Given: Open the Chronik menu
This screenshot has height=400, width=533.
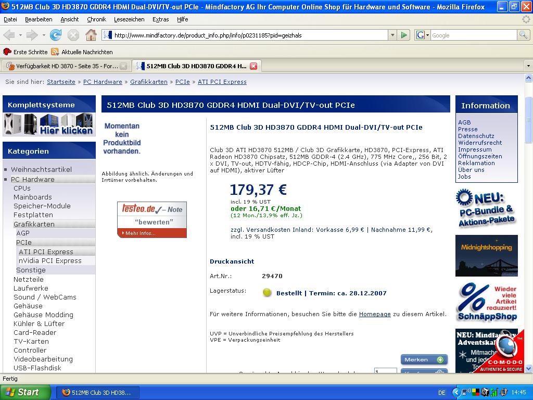Looking at the screenshot, I should [x=96, y=19].
